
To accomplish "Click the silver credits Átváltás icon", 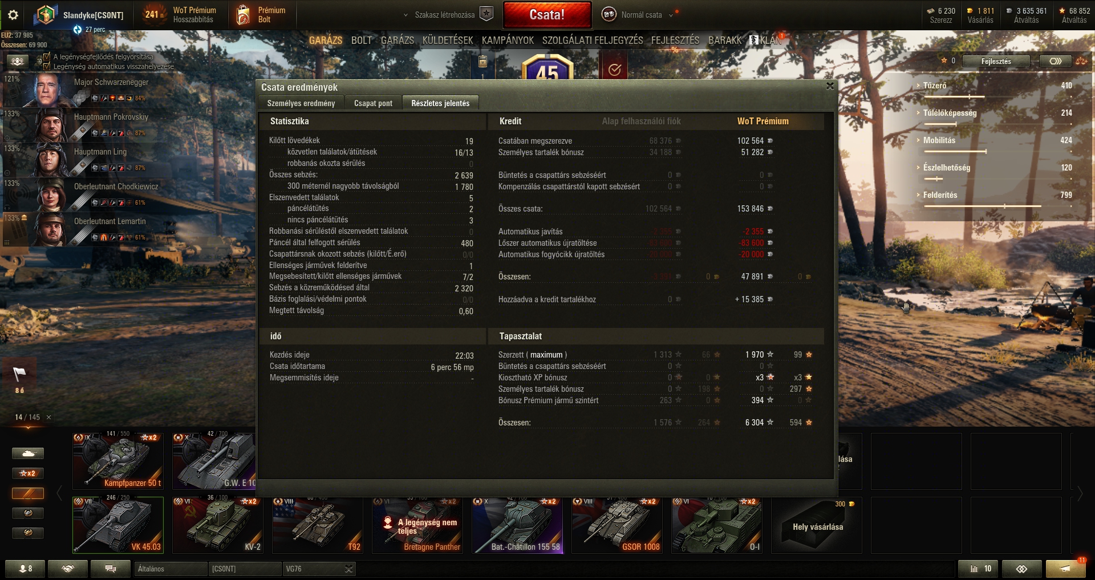I will pos(1009,11).
